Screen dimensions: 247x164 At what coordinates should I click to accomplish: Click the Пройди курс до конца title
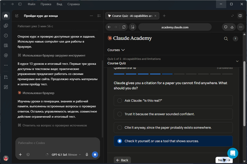pos(41,16)
